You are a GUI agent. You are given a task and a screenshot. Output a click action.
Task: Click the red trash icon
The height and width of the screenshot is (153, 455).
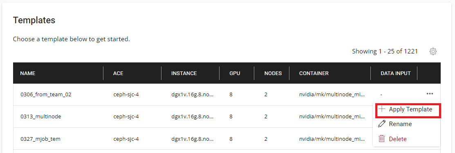[382, 139]
